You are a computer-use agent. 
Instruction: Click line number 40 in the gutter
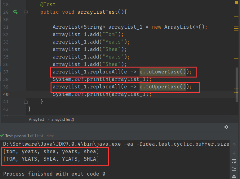click(6, 94)
